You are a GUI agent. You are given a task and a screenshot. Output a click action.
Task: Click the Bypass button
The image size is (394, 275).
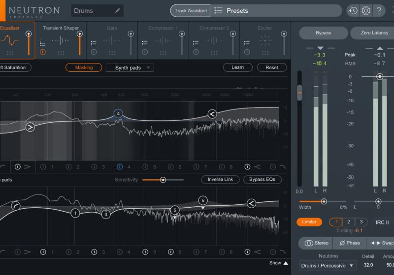pos(324,33)
